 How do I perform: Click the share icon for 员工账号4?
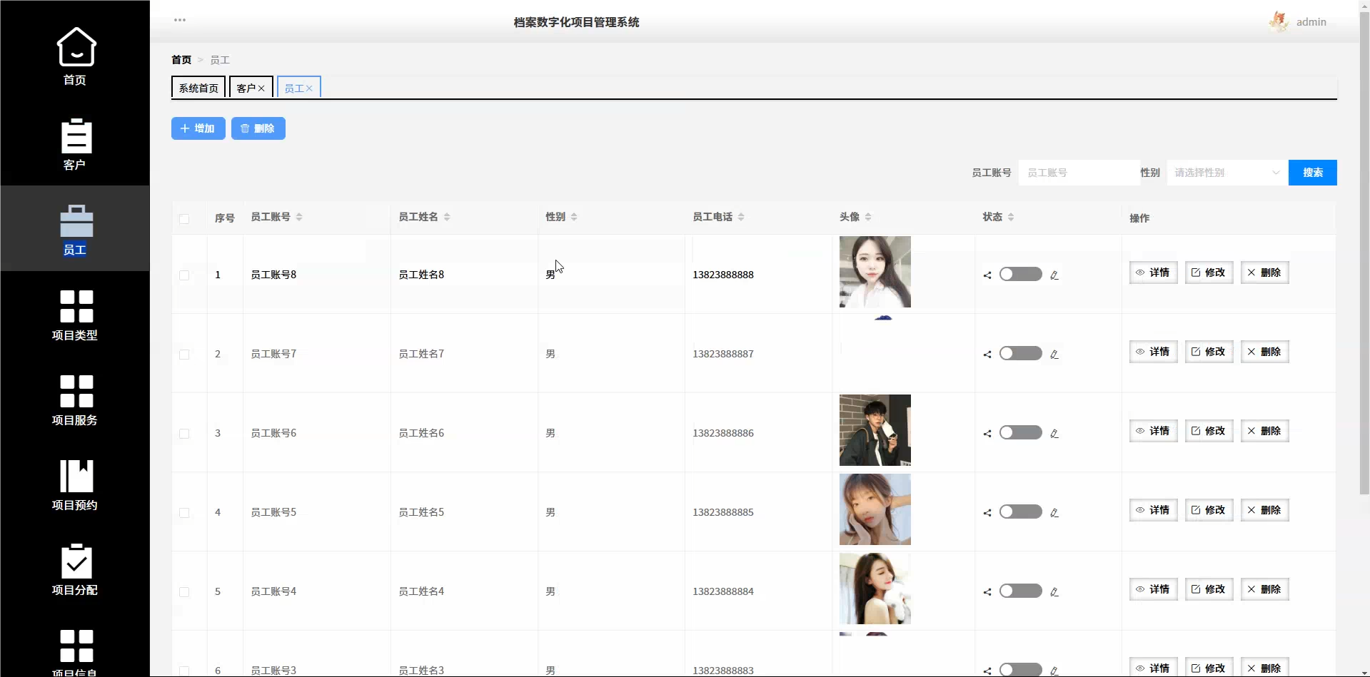point(987,592)
